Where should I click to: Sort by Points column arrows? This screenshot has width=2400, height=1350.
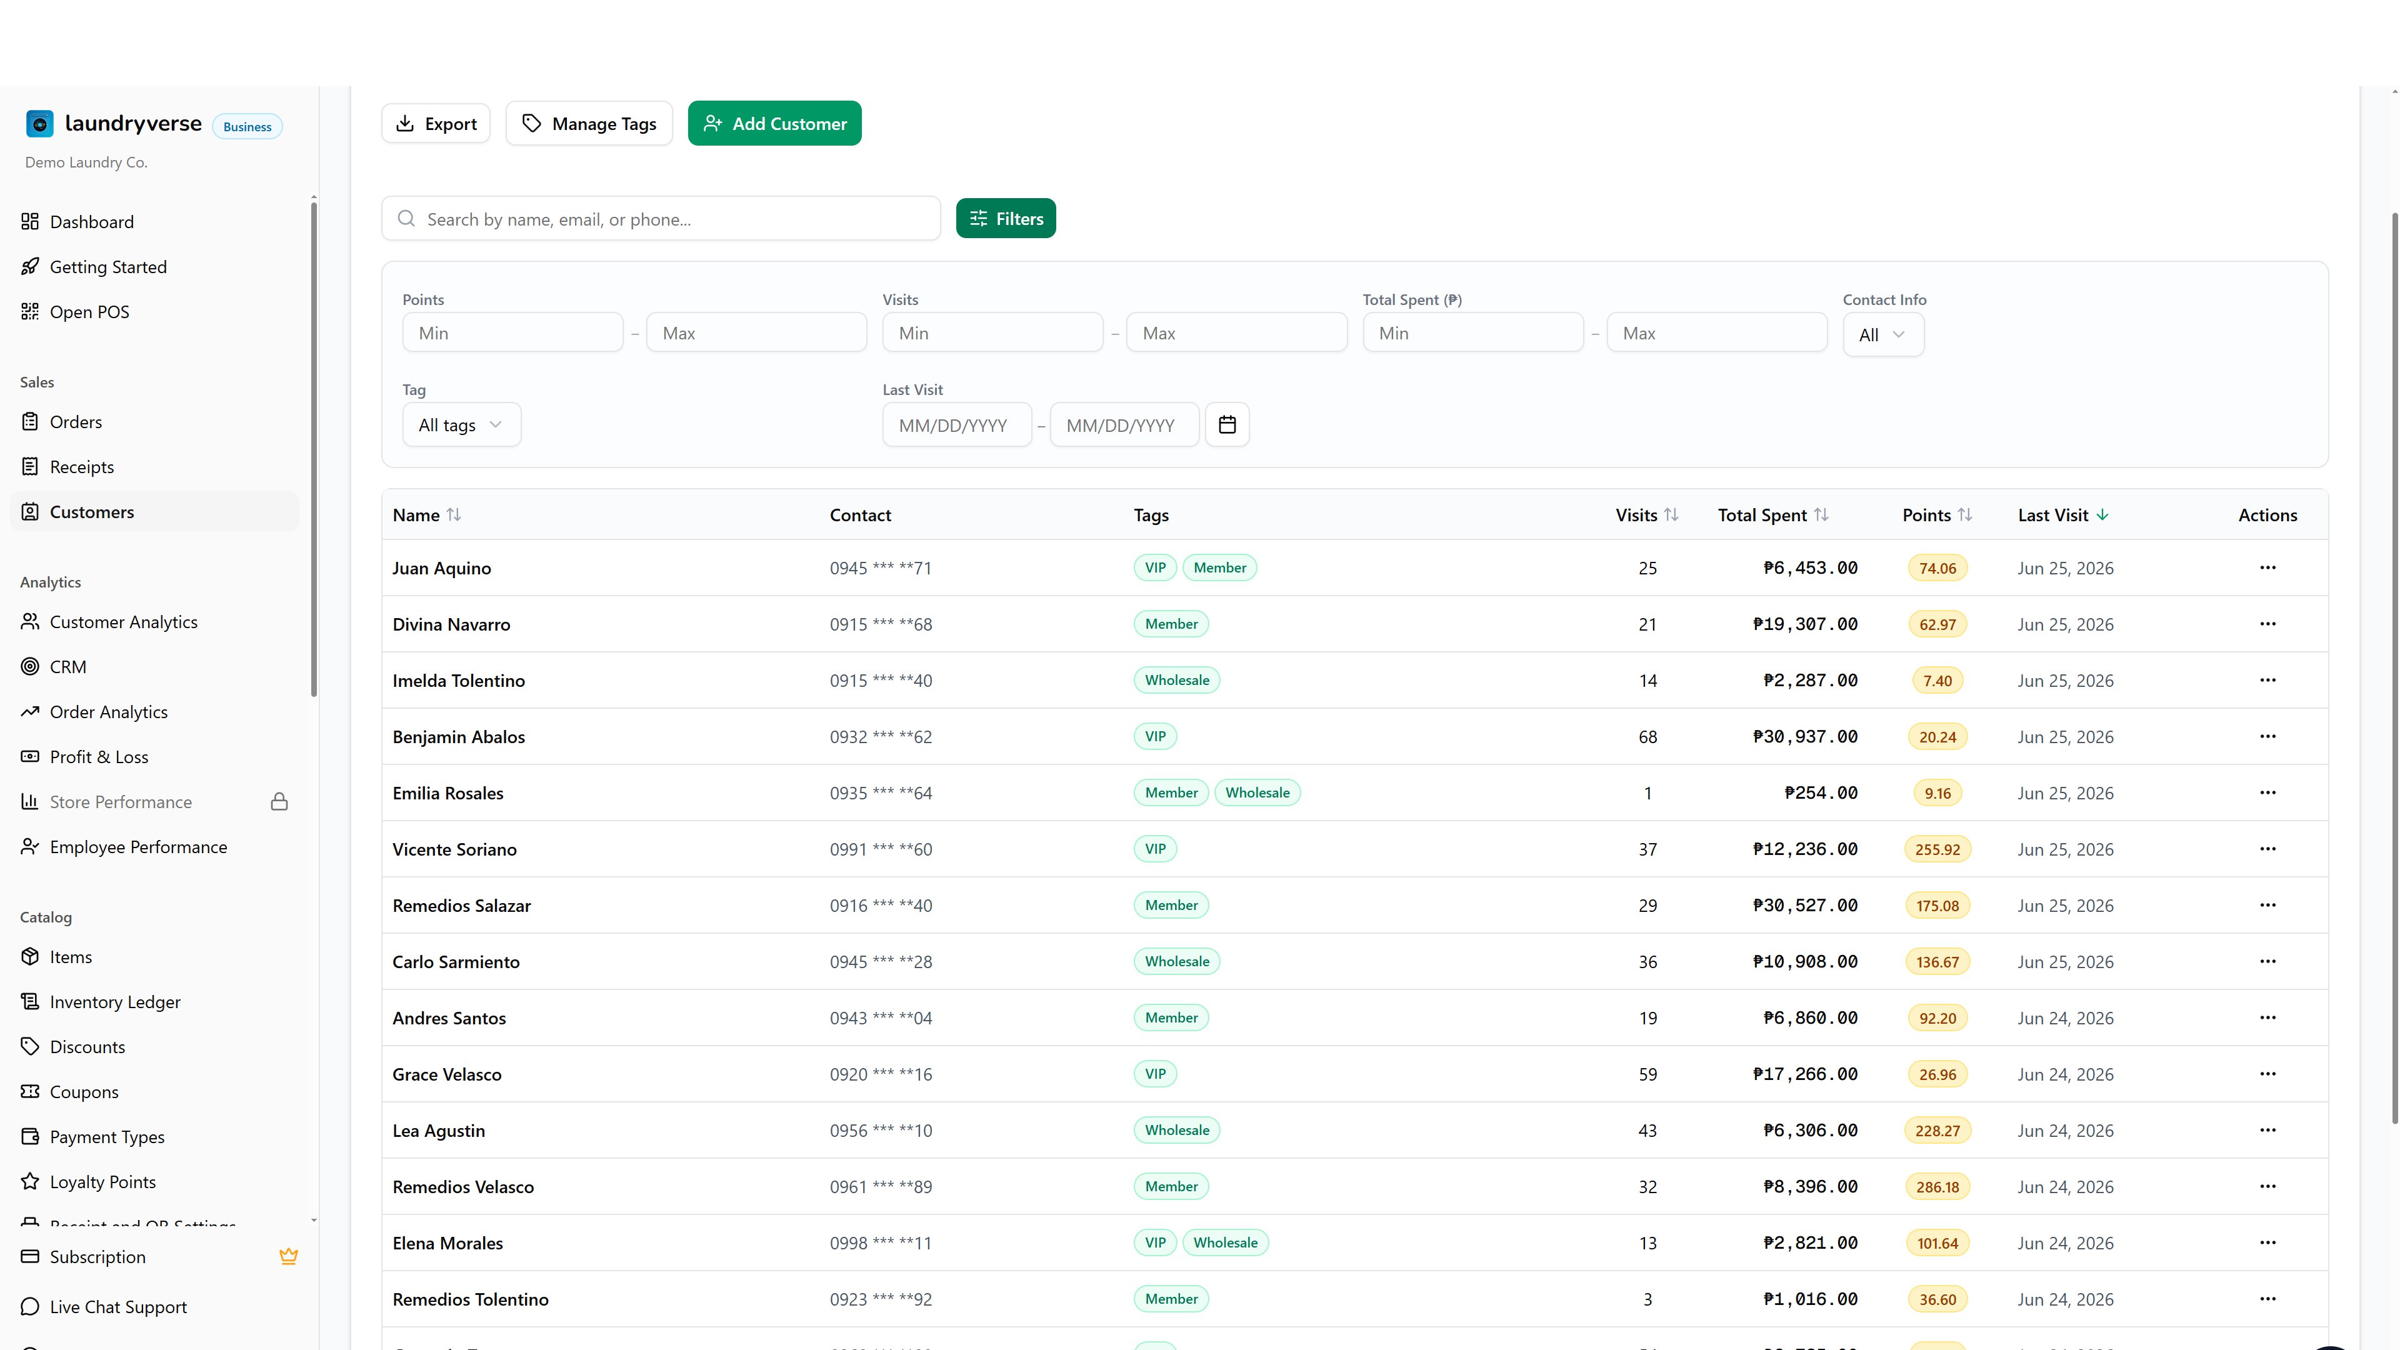click(x=1965, y=515)
